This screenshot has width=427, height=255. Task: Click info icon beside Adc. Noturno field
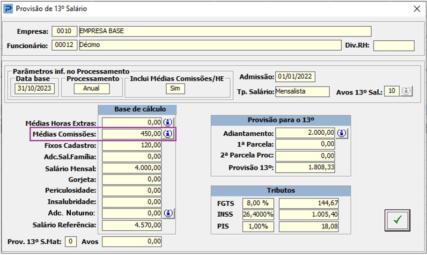click(168, 213)
